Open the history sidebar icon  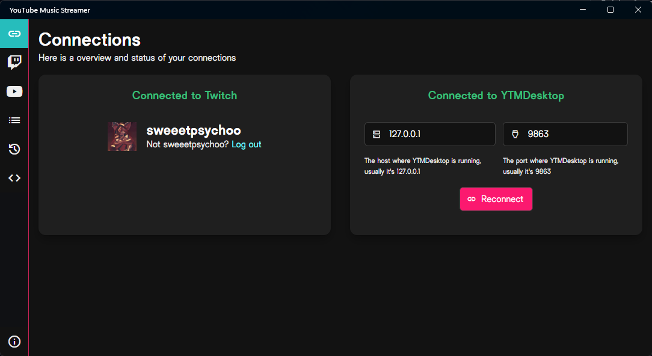click(14, 149)
